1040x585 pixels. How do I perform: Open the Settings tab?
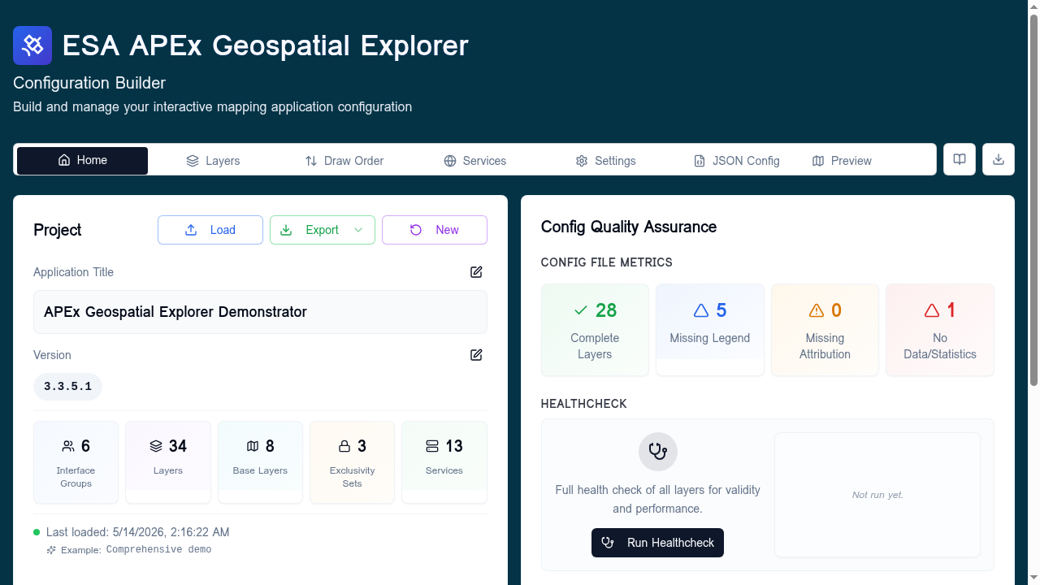(x=605, y=161)
